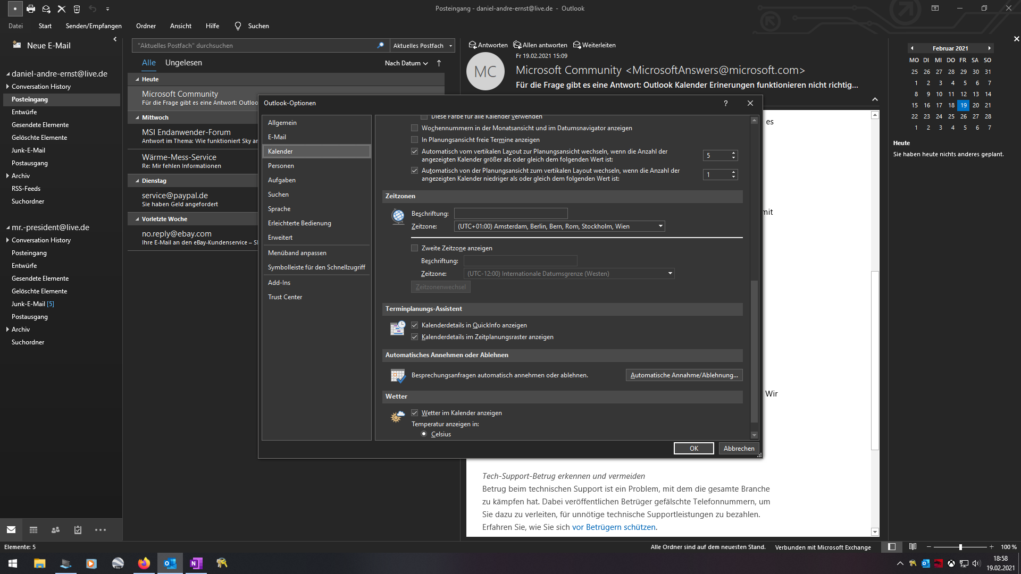This screenshot has width=1021, height=574.
Task: Click the Allen antworten icon
Action: click(x=517, y=45)
